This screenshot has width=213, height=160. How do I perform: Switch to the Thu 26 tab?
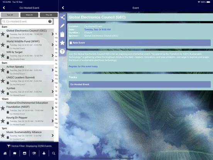click(49, 15)
